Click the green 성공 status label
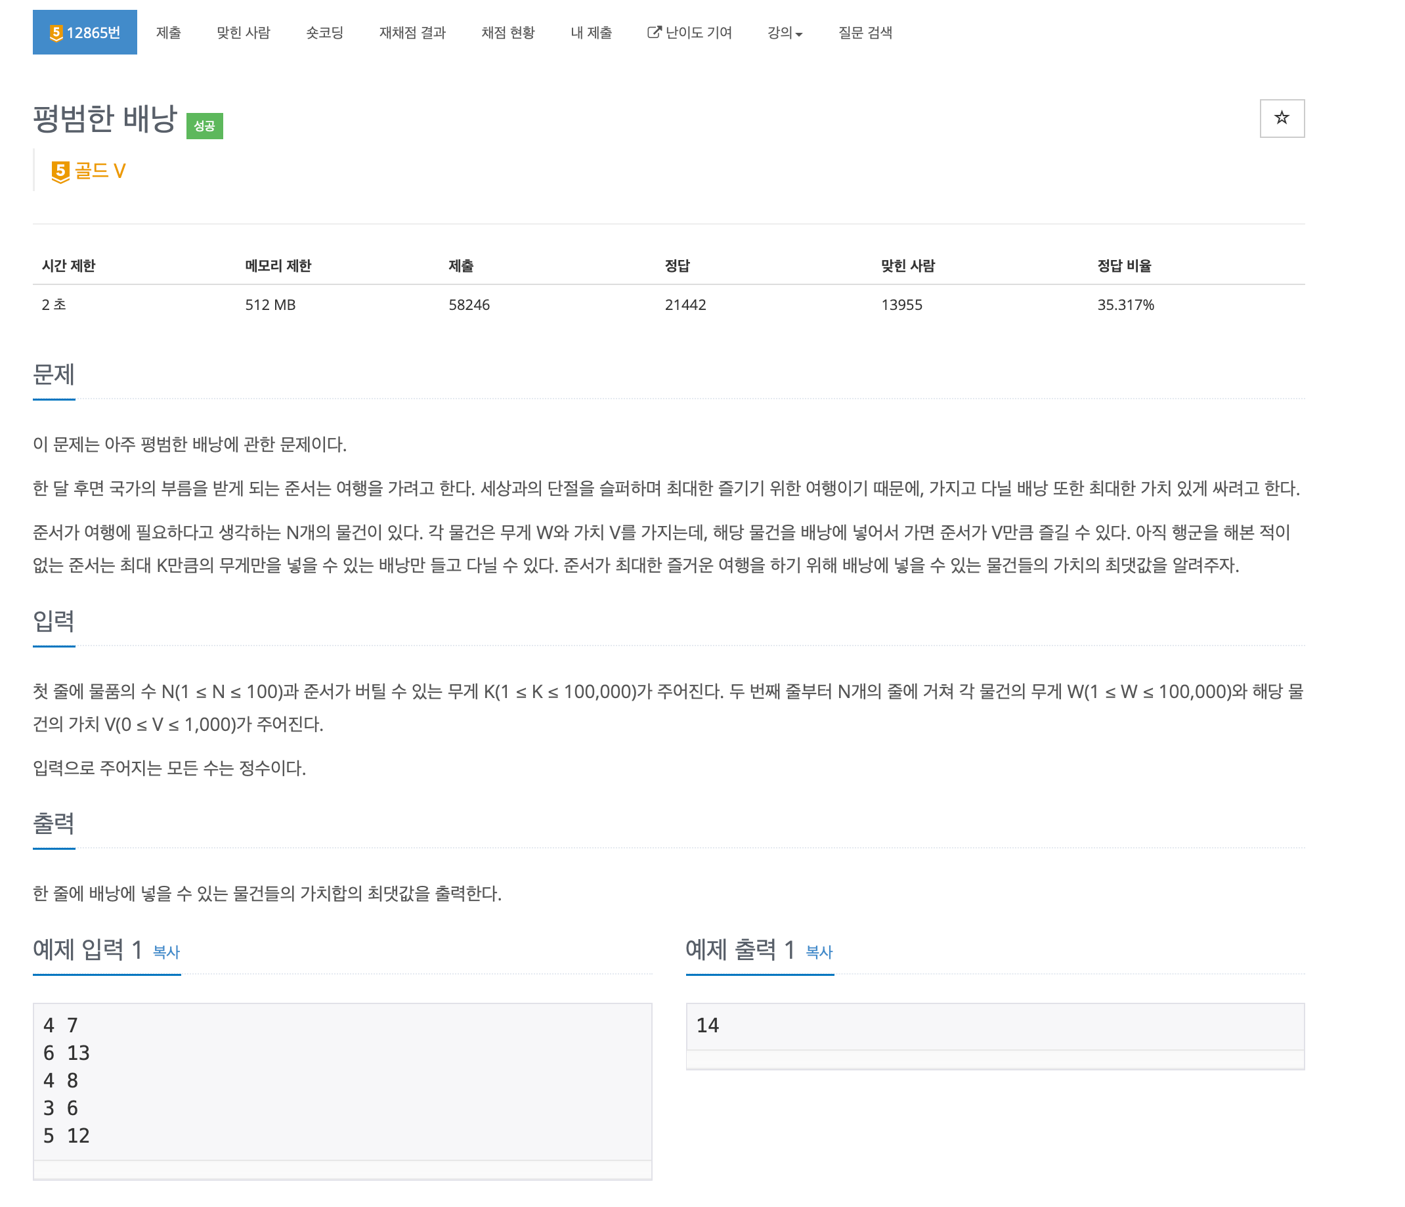This screenshot has width=1405, height=1207. [204, 126]
